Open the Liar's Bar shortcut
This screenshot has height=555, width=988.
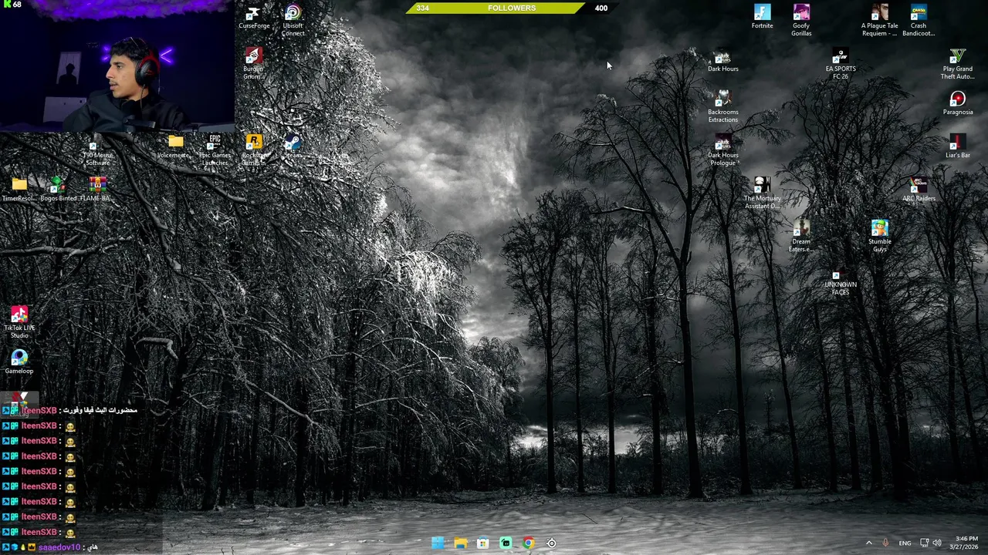coord(957,146)
